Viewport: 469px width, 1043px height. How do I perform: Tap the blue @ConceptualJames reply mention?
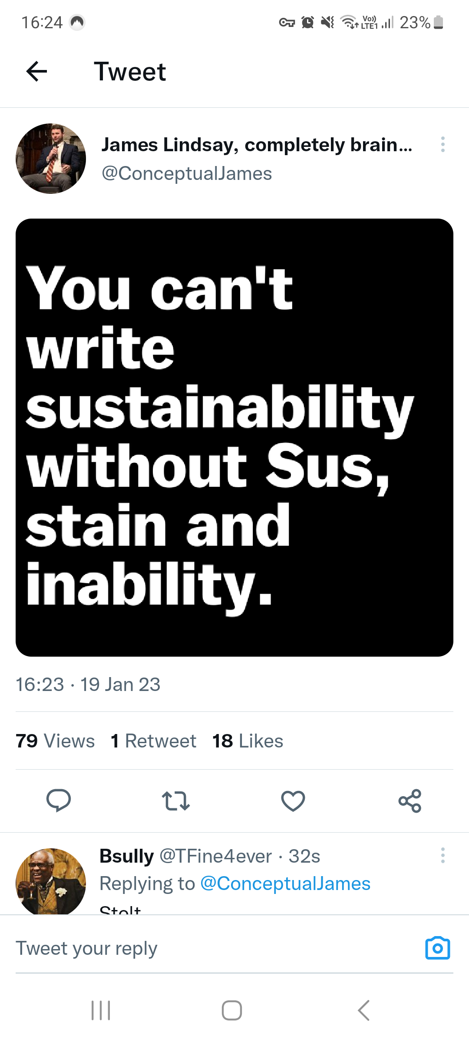285,884
